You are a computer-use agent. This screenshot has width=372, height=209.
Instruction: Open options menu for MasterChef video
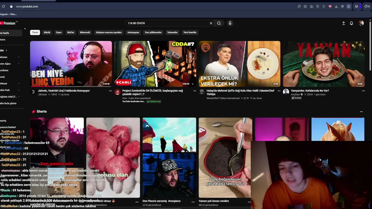click(279, 91)
